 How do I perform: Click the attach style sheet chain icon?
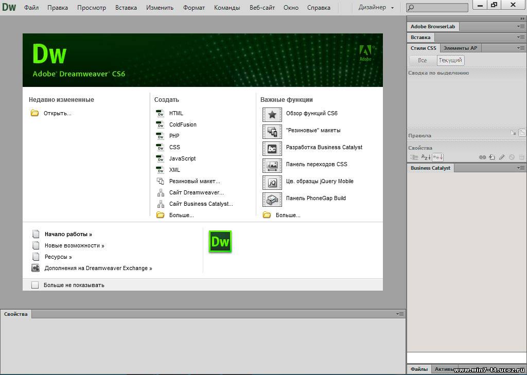click(482, 157)
